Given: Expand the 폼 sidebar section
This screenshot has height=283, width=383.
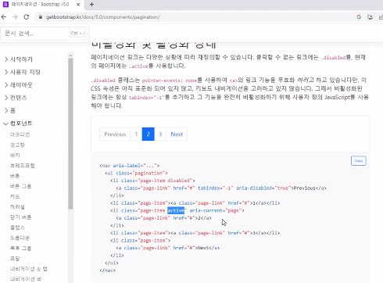Looking at the screenshot, I should point(10,111).
